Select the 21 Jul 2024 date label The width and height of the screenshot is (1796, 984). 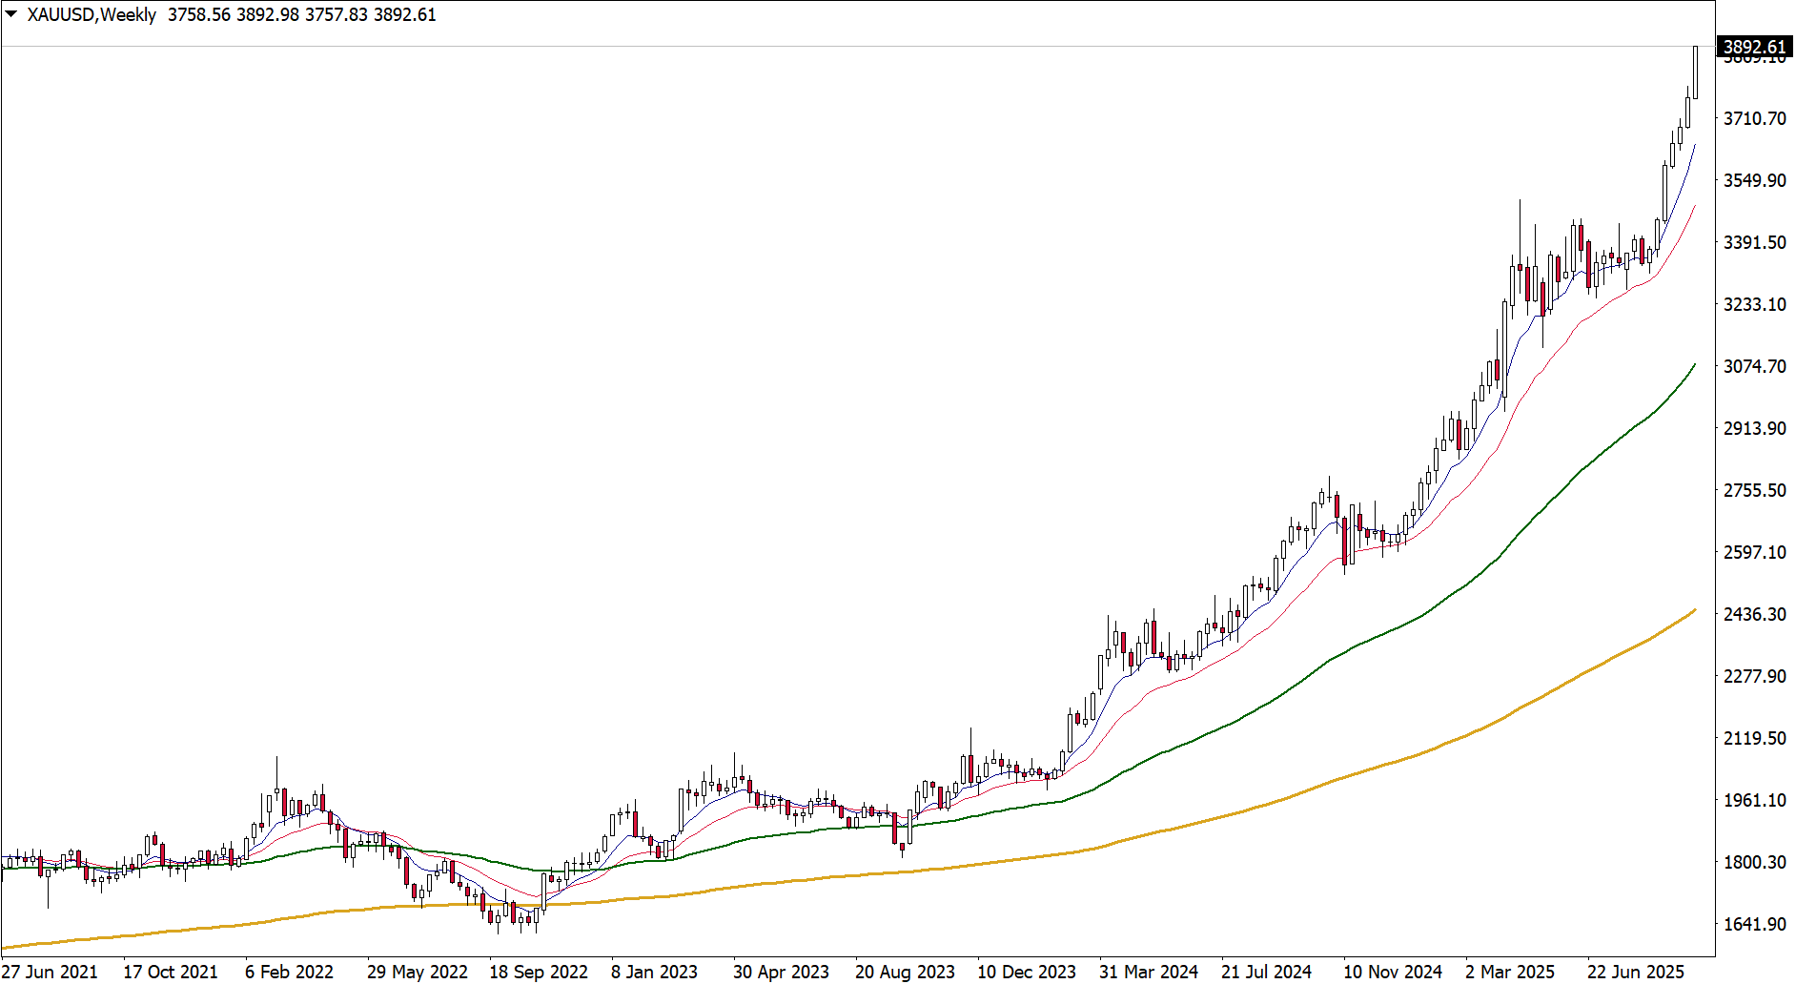click(x=1266, y=972)
